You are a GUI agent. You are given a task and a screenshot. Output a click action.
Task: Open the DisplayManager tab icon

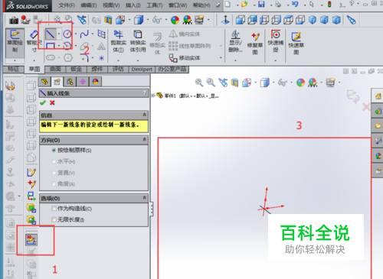(x=95, y=82)
